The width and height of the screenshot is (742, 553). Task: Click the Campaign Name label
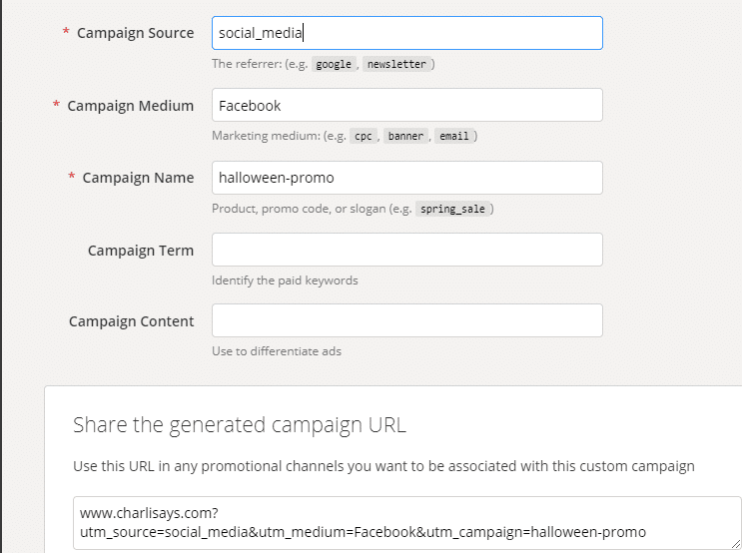click(x=138, y=178)
